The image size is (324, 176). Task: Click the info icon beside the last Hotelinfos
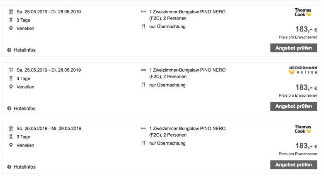(x=9, y=167)
